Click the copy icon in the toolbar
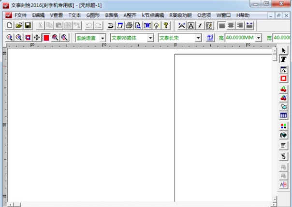This screenshot has width=292, height=207. click(49, 25)
